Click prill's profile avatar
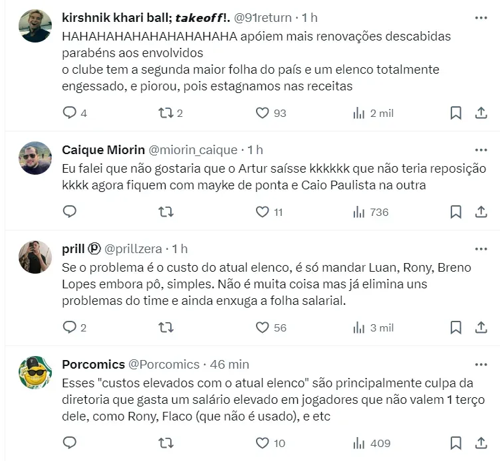 (x=35, y=257)
